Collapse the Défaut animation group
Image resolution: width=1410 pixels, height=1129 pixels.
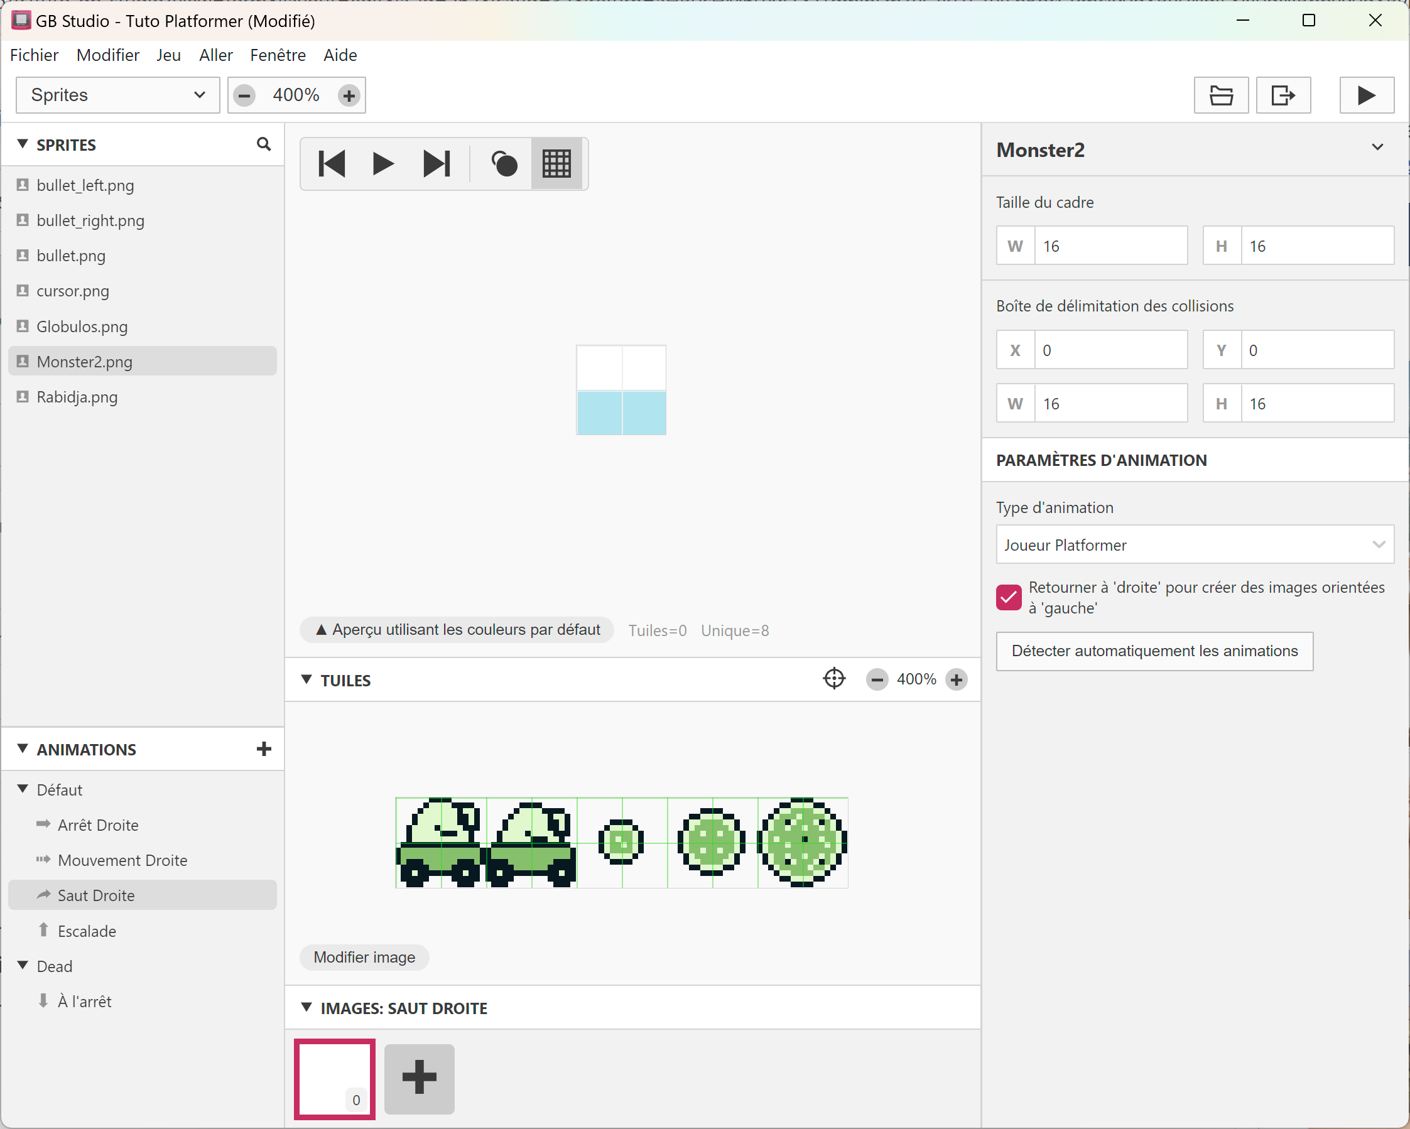tap(23, 789)
